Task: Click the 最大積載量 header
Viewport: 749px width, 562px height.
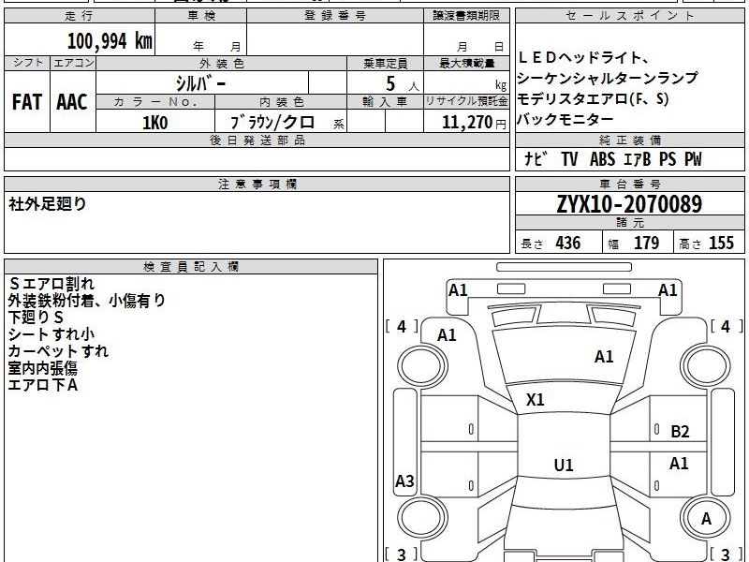Action: [x=466, y=63]
